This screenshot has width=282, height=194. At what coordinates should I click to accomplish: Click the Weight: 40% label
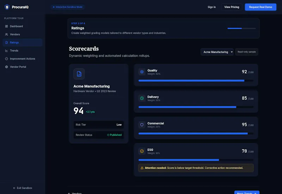click(x=154, y=74)
